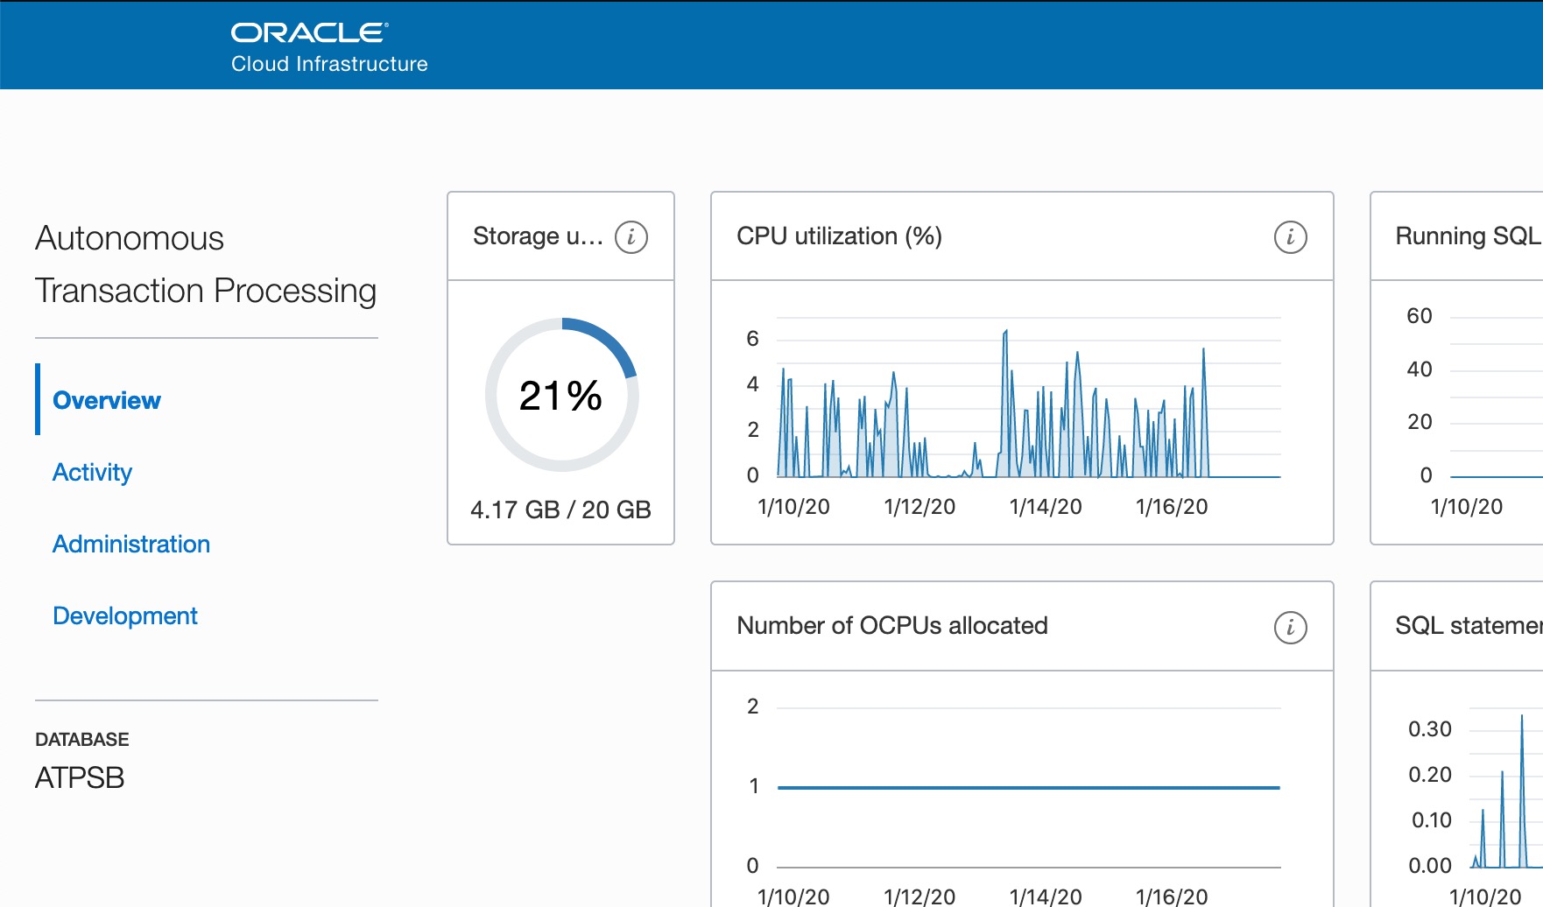Click the Number of OCPUs allocated title

click(x=892, y=625)
